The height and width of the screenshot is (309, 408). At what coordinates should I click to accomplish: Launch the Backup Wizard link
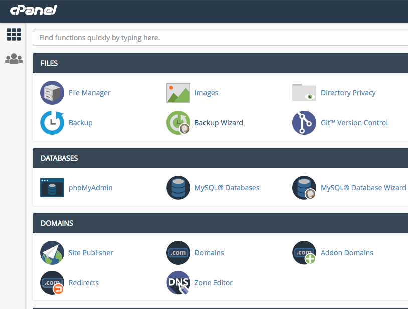click(x=219, y=123)
